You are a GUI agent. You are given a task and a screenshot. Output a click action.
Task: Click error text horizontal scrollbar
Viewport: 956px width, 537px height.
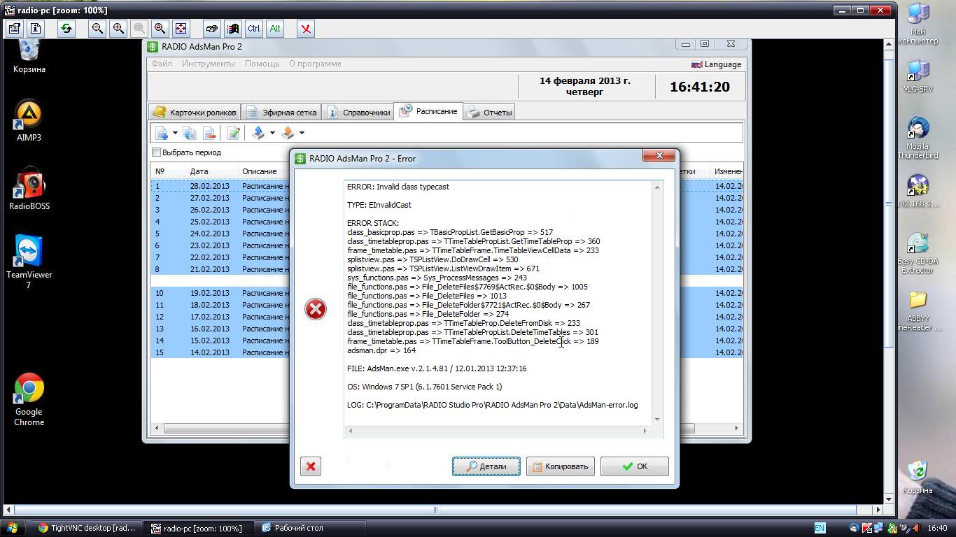click(x=497, y=431)
